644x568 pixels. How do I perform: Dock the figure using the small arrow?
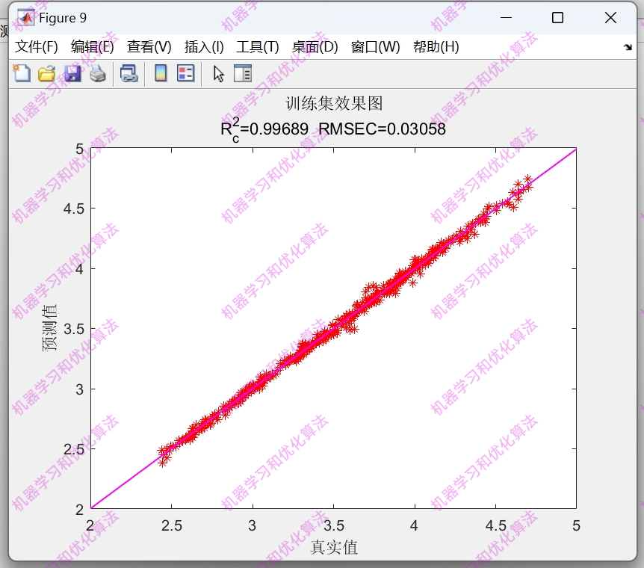628,47
